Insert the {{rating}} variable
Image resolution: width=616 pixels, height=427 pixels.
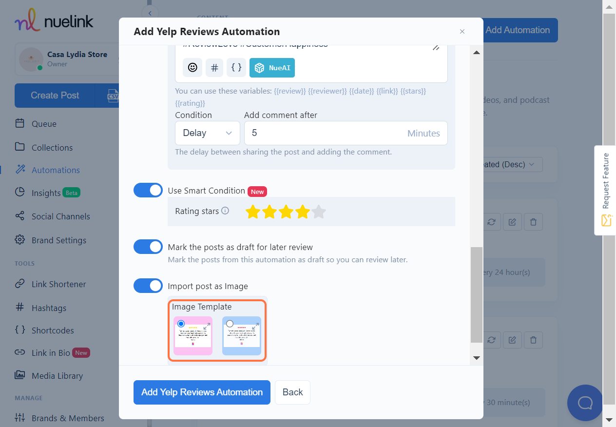click(x=190, y=103)
